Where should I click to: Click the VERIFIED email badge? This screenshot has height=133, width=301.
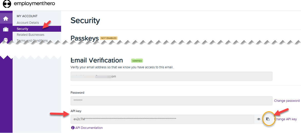pos(137,61)
